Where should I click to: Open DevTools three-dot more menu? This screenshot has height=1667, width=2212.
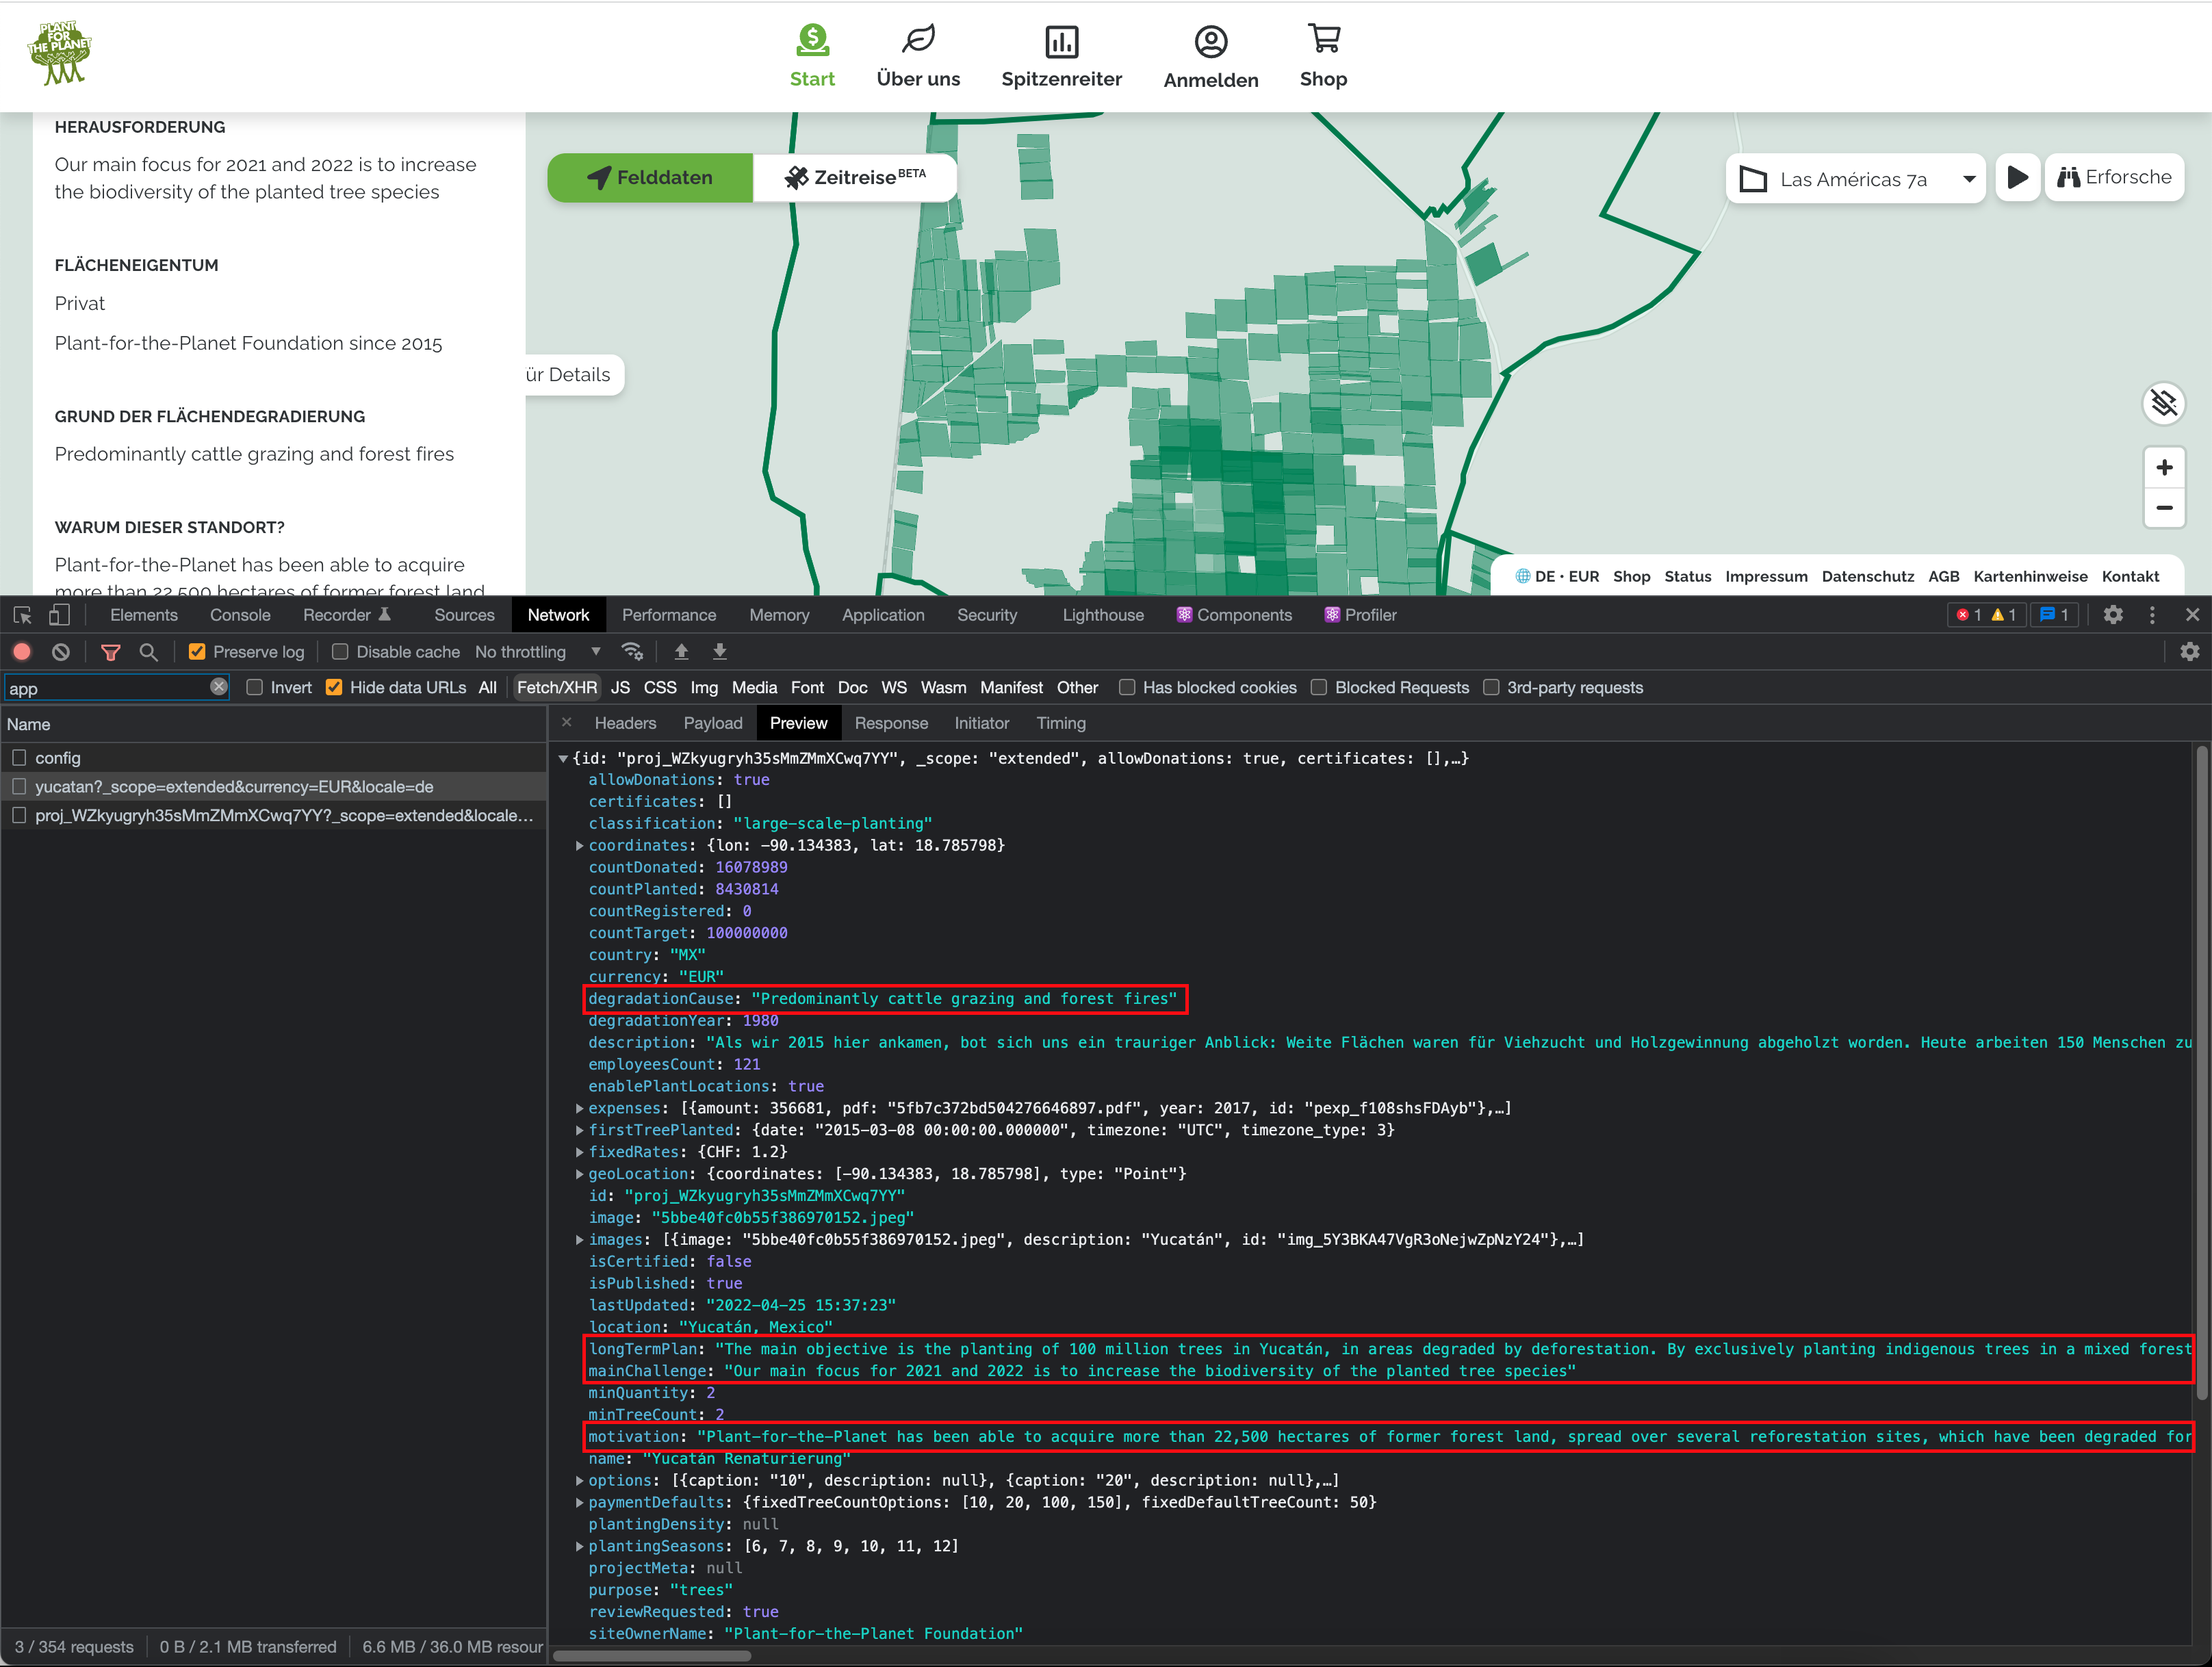[x=2152, y=615]
